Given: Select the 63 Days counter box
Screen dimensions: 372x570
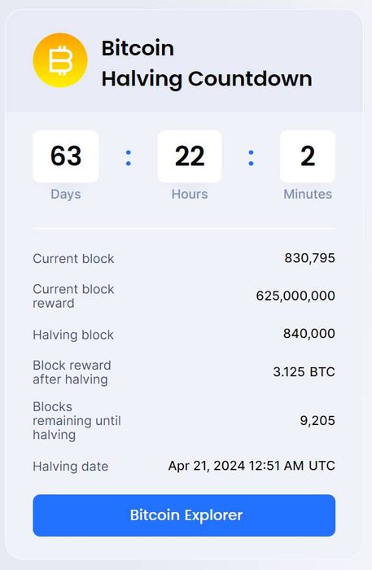Looking at the screenshot, I should pos(66,156).
